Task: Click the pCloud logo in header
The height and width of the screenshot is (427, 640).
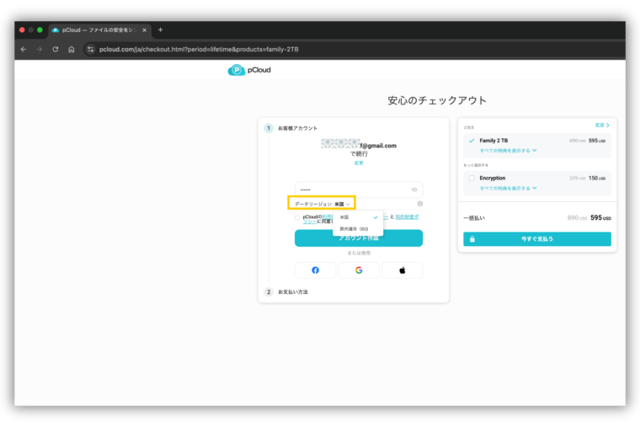Action: pyautogui.click(x=249, y=70)
